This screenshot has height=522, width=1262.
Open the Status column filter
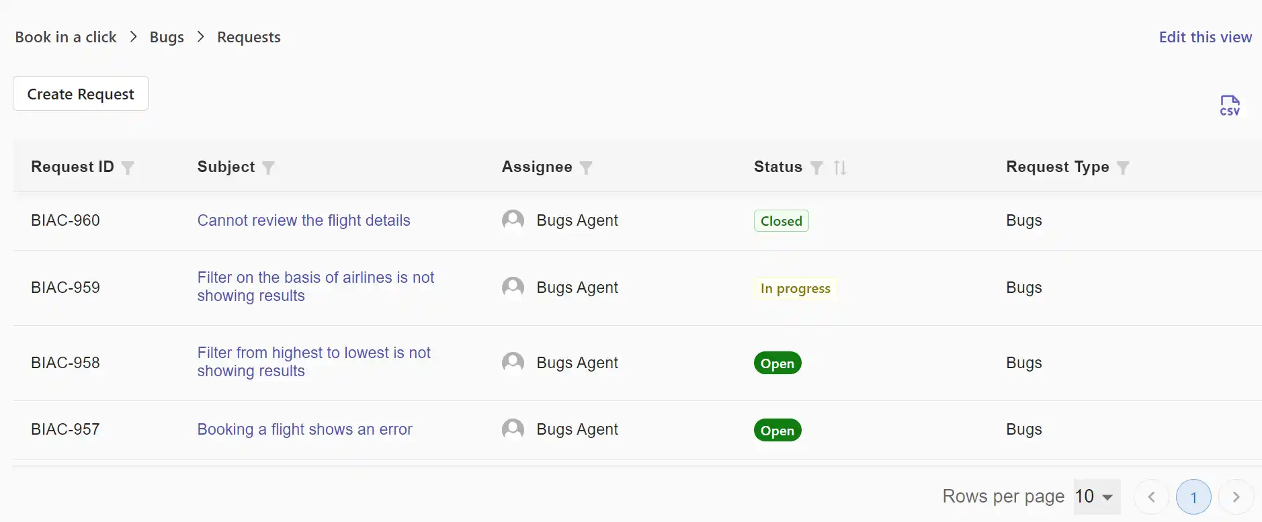pos(816,167)
